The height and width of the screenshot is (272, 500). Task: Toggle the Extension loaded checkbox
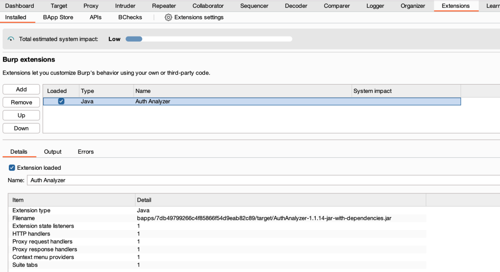point(12,168)
